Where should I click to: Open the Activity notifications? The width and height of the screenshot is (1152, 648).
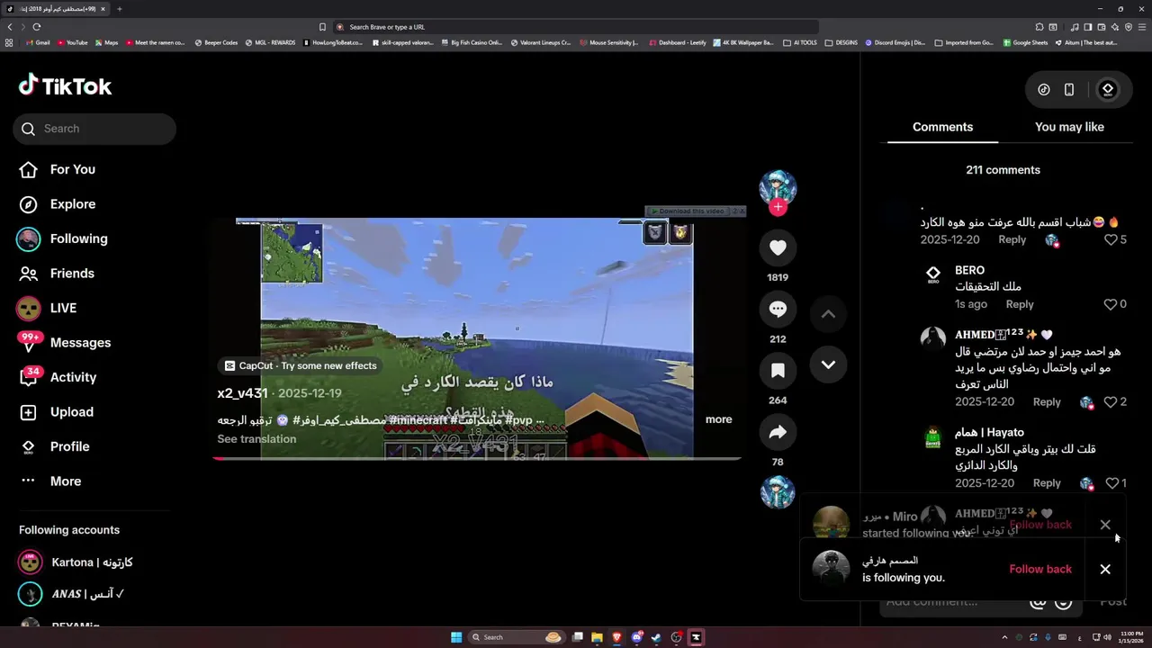pos(73,377)
